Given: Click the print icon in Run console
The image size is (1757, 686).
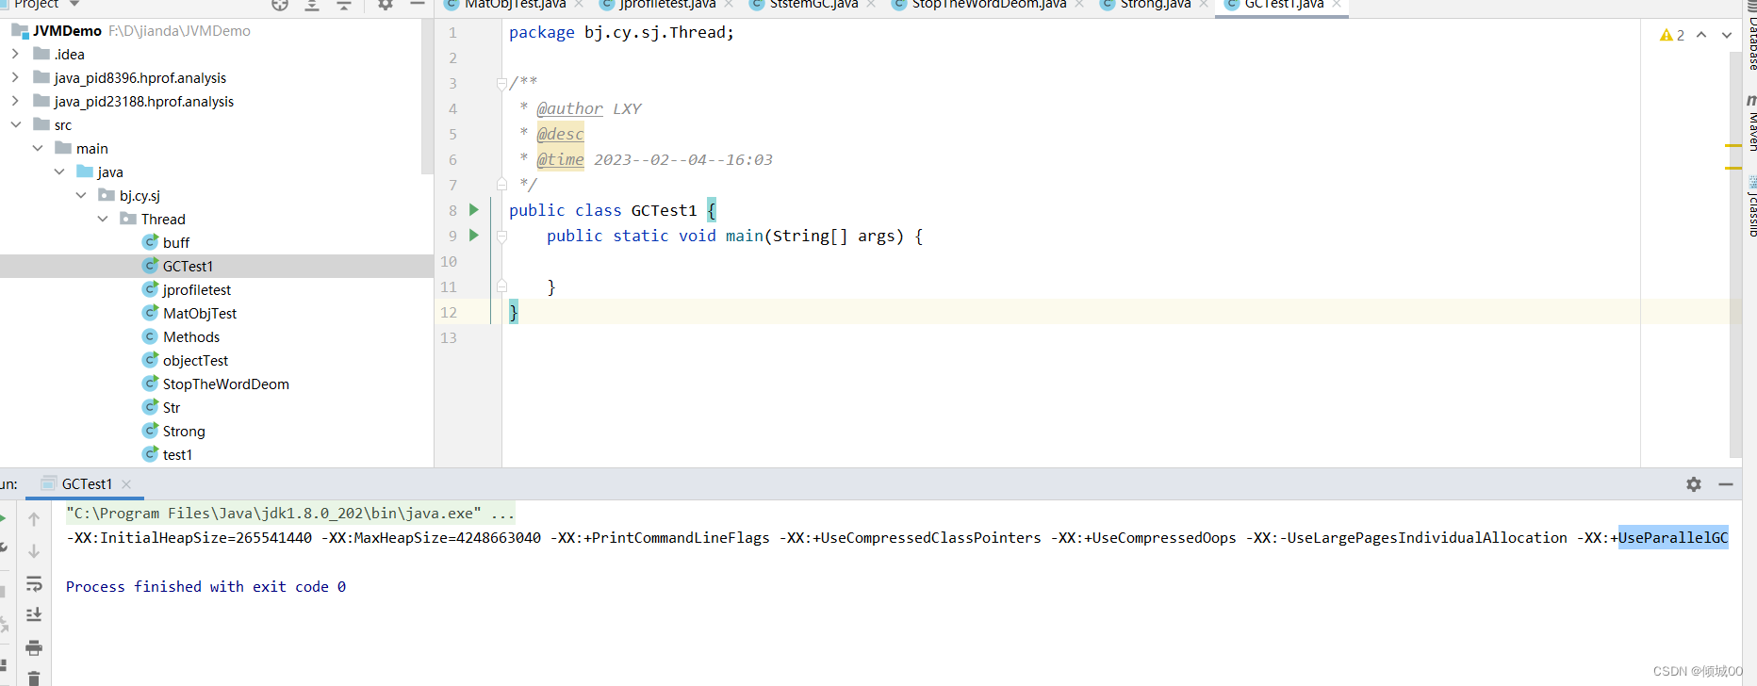Looking at the screenshot, I should point(34,647).
